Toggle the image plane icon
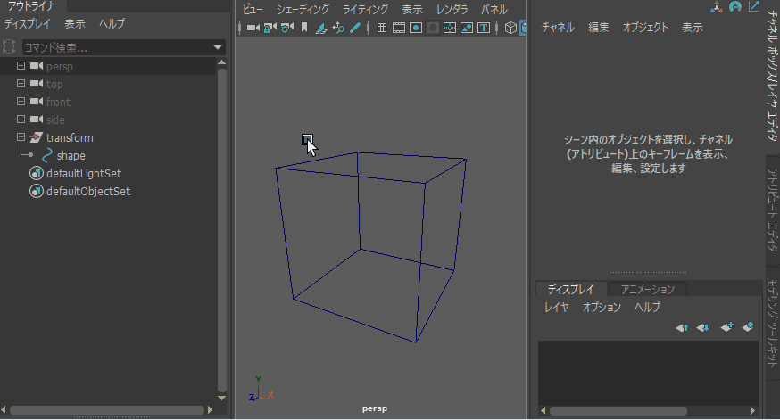The image size is (780, 420). (x=321, y=28)
